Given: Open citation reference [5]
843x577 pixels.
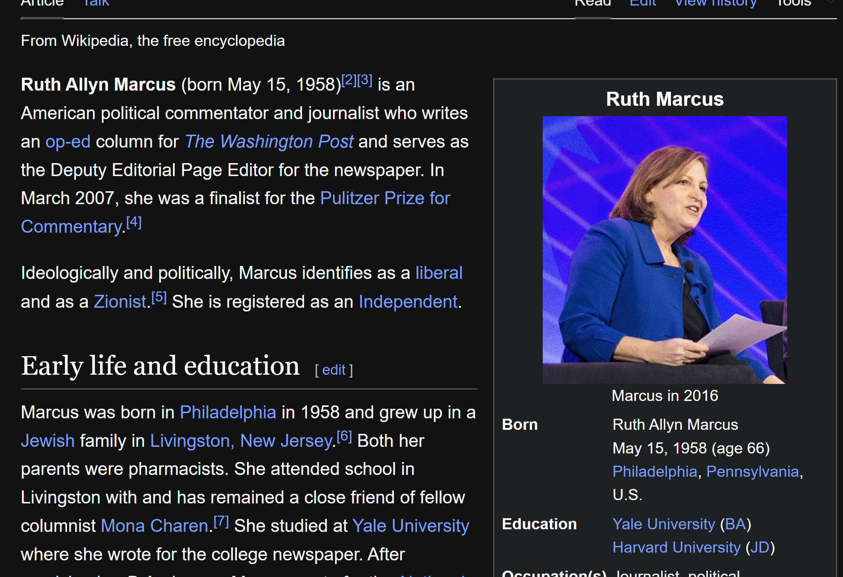Looking at the screenshot, I should point(159,297).
